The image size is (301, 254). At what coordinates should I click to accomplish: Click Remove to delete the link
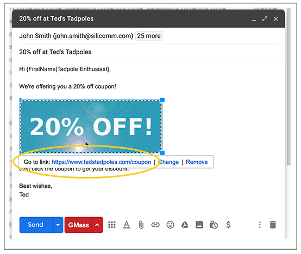197,162
